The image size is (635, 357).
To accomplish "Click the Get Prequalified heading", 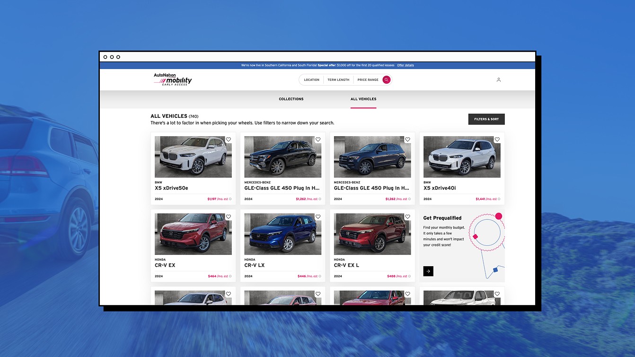I will click(x=442, y=218).
